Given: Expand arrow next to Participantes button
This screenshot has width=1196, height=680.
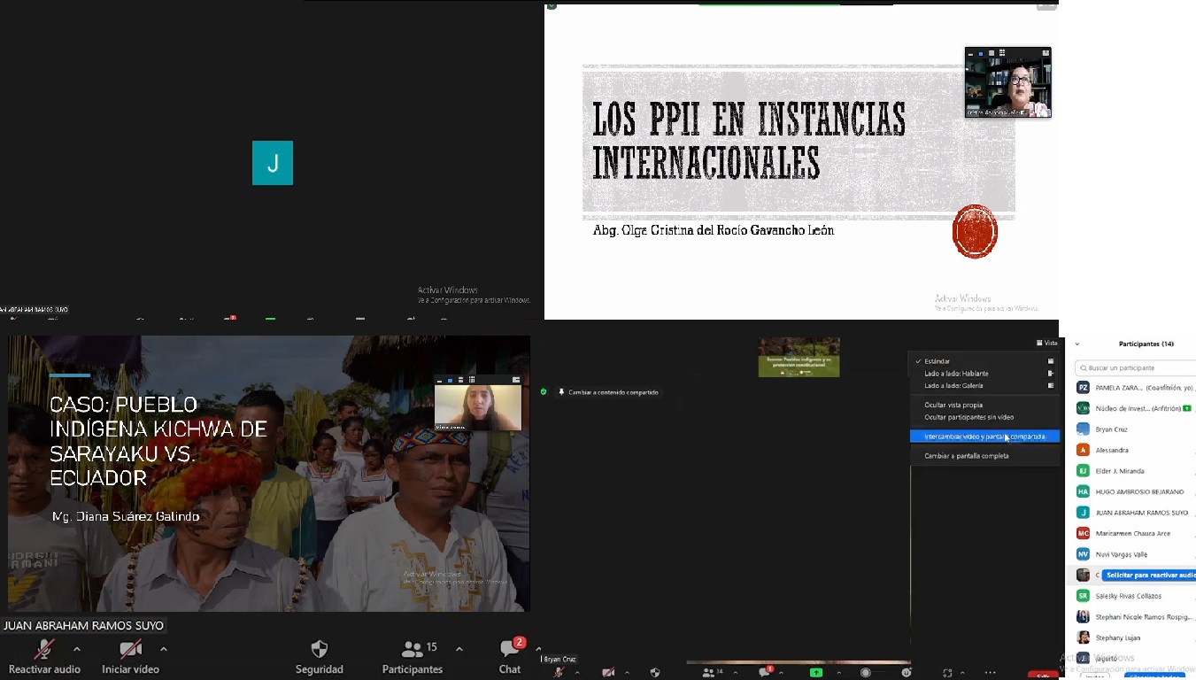Looking at the screenshot, I should pyautogui.click(x=459, y=649).
